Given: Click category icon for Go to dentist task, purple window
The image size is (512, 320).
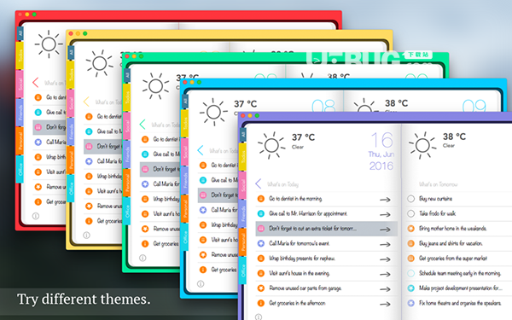Looking at the screenshot, I should point(260,199).
